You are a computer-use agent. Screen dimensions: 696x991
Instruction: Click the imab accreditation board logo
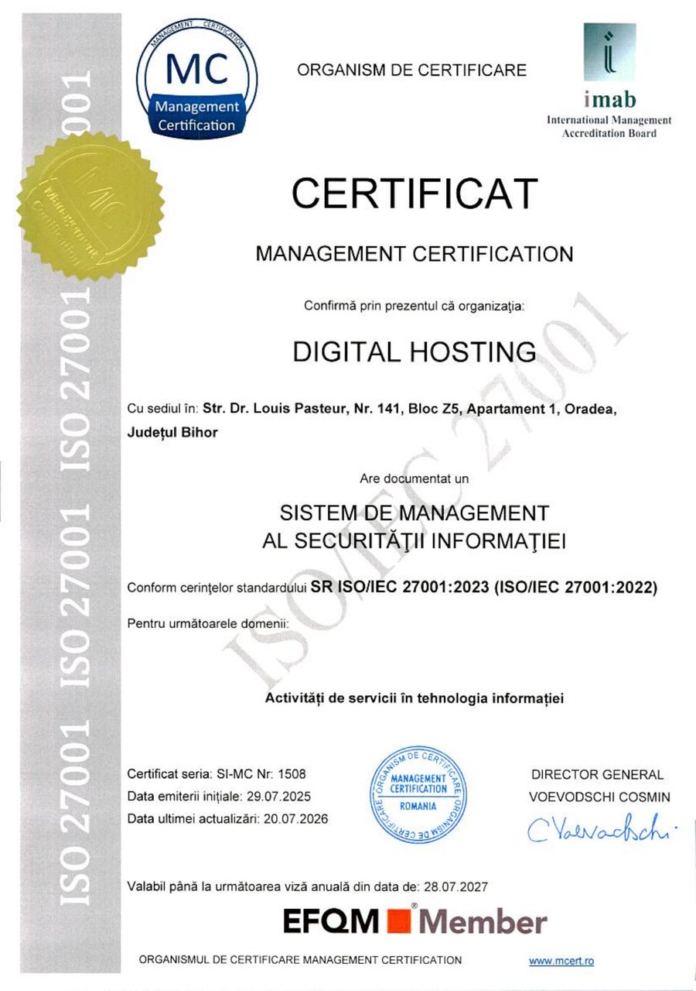click(609, 81)
